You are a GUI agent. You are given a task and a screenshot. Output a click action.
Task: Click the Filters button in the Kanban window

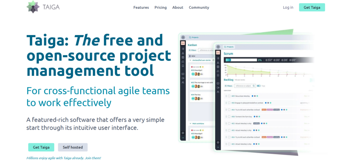[x=193, y=50]
